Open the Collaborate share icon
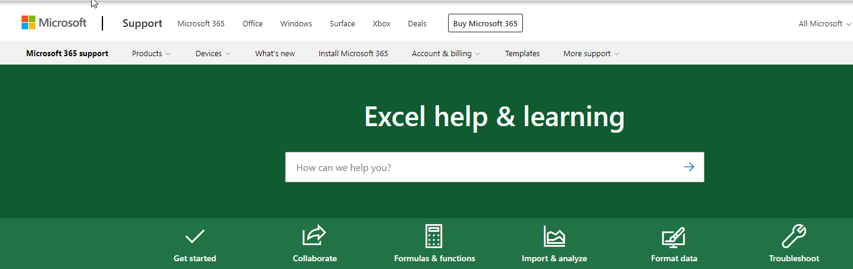The width and height of the screenshot is (853, 269). 314,236
